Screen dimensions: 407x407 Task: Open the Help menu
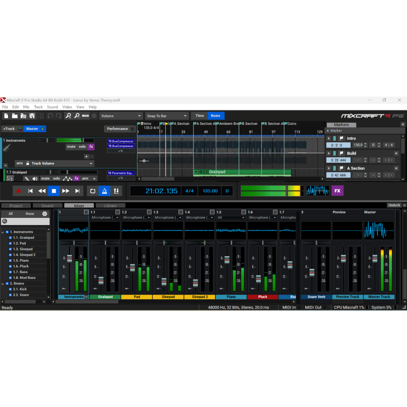pyautogui.click(x=93, y=107)
